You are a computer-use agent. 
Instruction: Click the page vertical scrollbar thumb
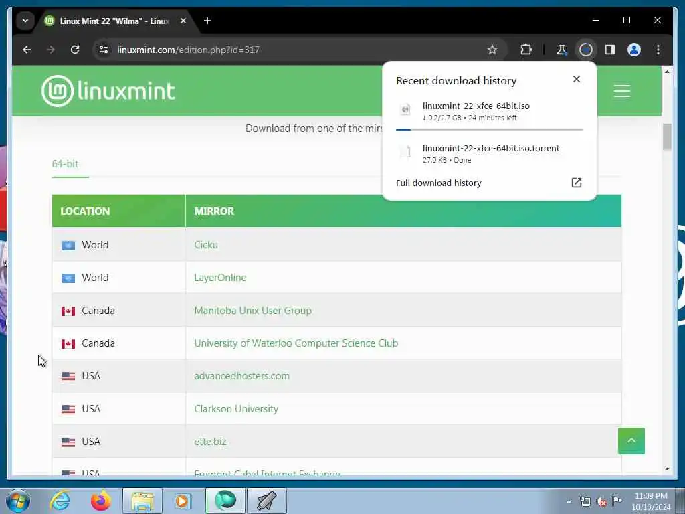[x=667, y=137]
